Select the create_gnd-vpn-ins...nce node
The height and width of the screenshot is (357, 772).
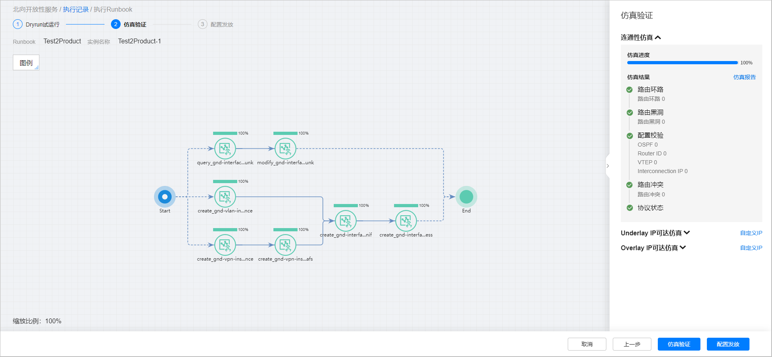click(x=225, y=245)
